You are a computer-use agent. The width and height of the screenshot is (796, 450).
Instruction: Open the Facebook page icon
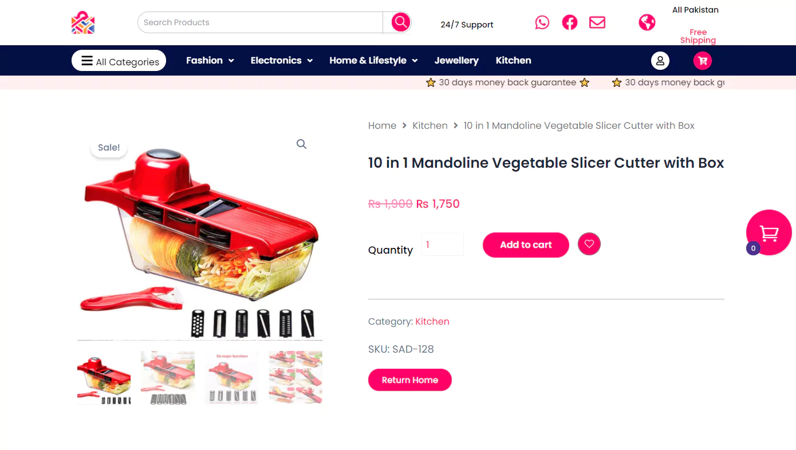569,22
